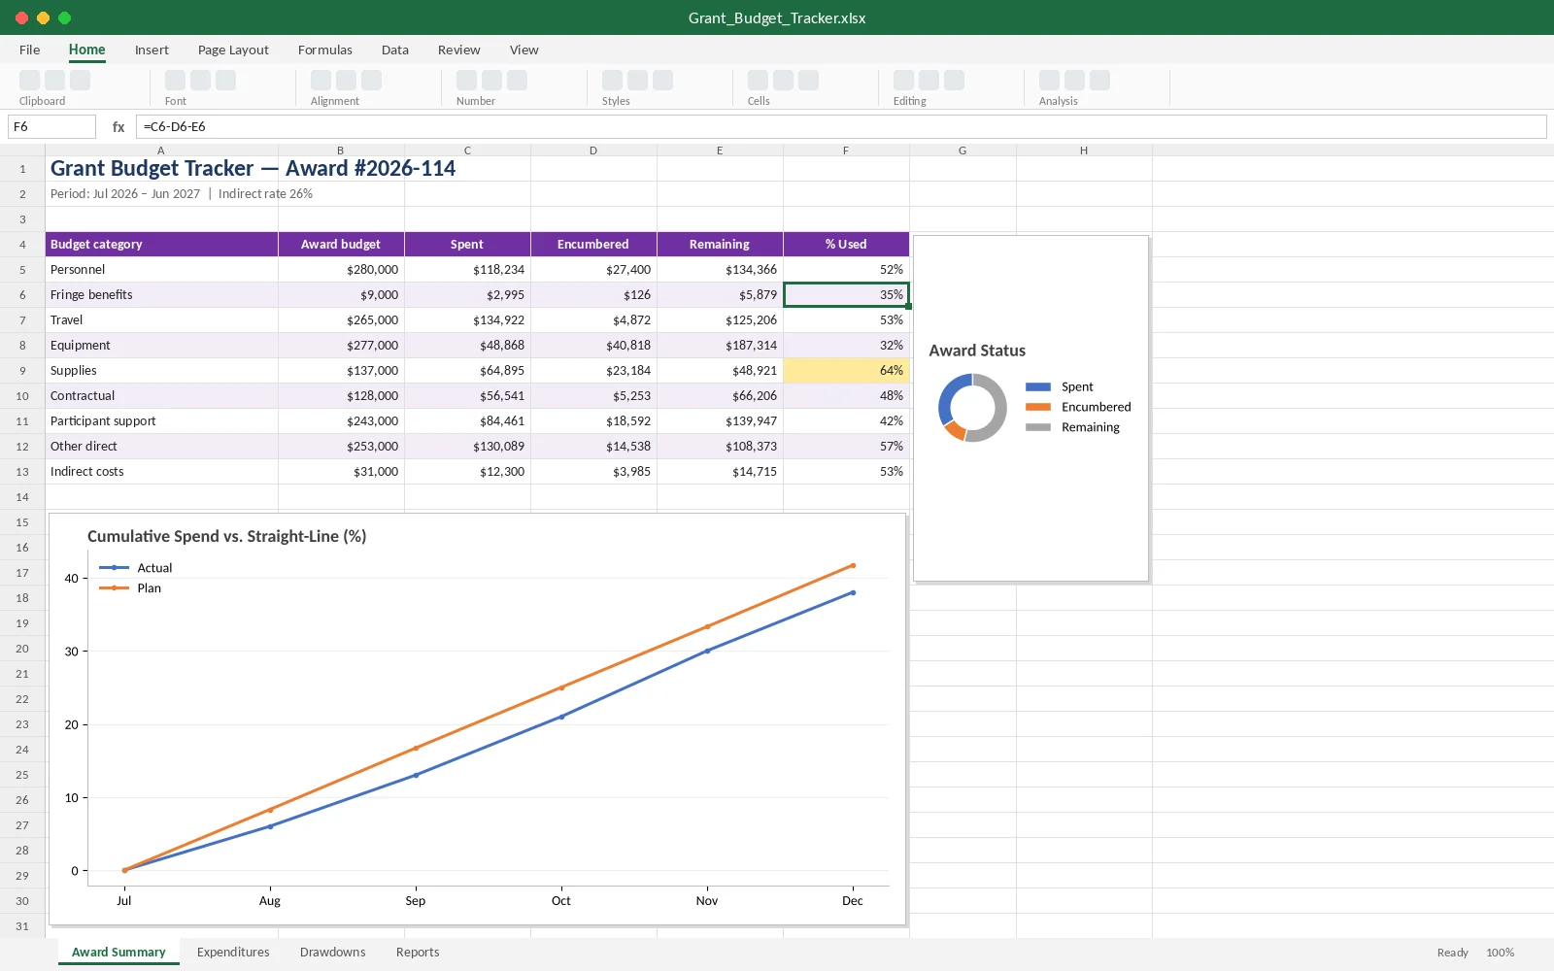Viewport: 1554px width, 971px height.
Task: Go to the Data ribbon tab
Action: click(x=395, y=50)
